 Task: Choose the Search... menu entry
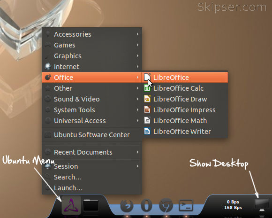point(92,177)
